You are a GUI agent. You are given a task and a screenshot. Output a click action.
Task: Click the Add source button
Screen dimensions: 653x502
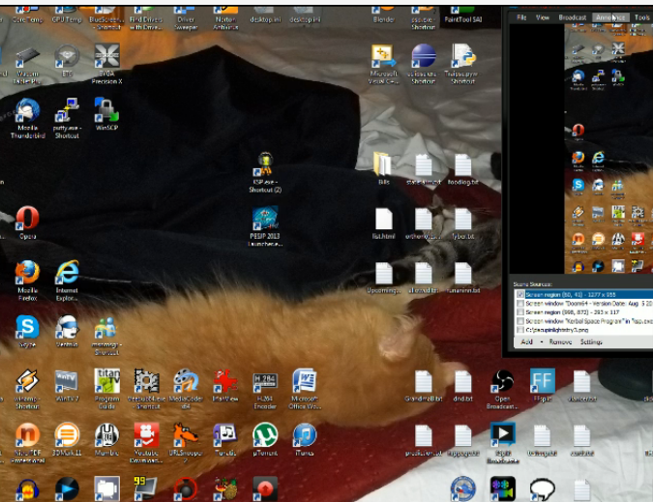tap(527, 341)
